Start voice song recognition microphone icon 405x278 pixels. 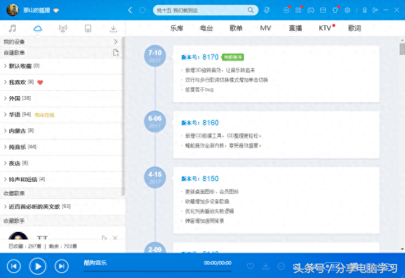(x=266, y=10)
